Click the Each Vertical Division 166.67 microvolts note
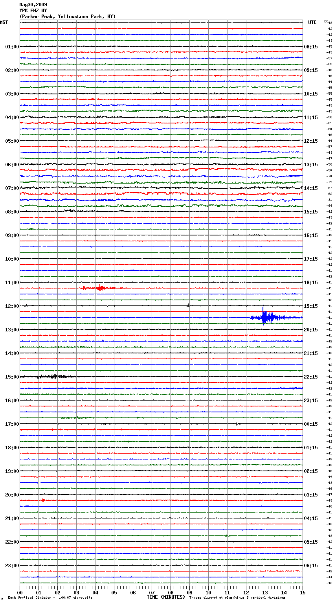The image size is (334, 603). [x=50, y=598]
